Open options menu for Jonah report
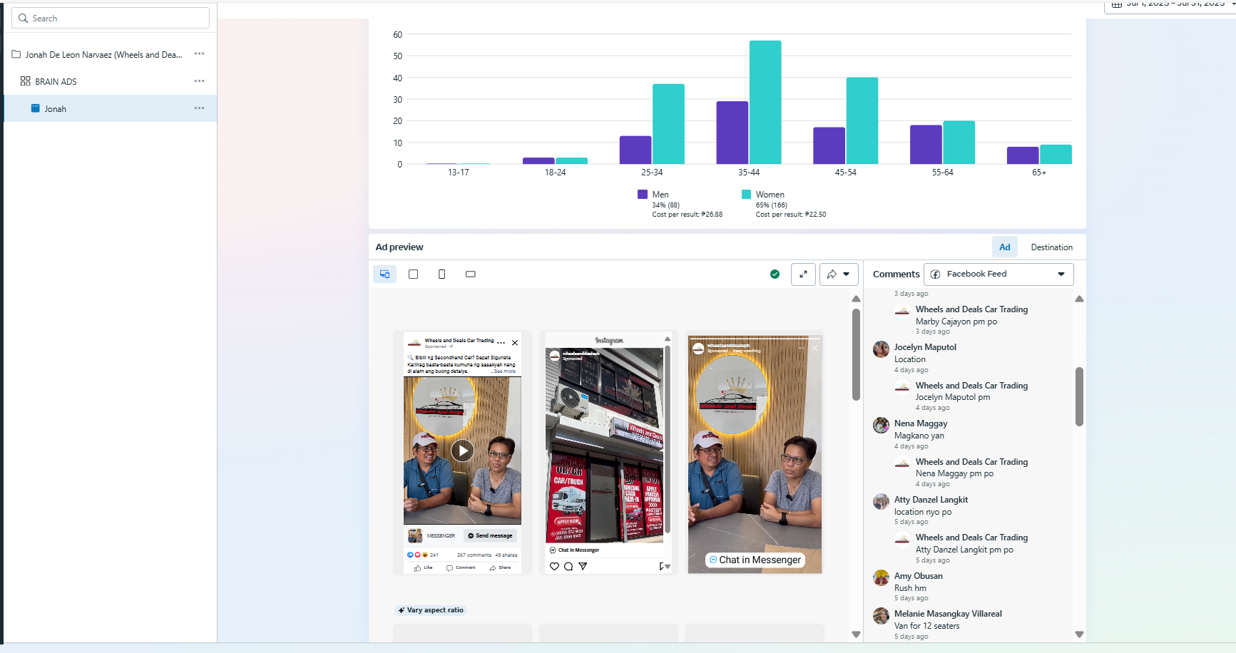1236x653 pixels. (x=199, y=108)
